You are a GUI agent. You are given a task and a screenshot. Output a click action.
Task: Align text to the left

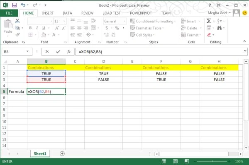(73, 28)
